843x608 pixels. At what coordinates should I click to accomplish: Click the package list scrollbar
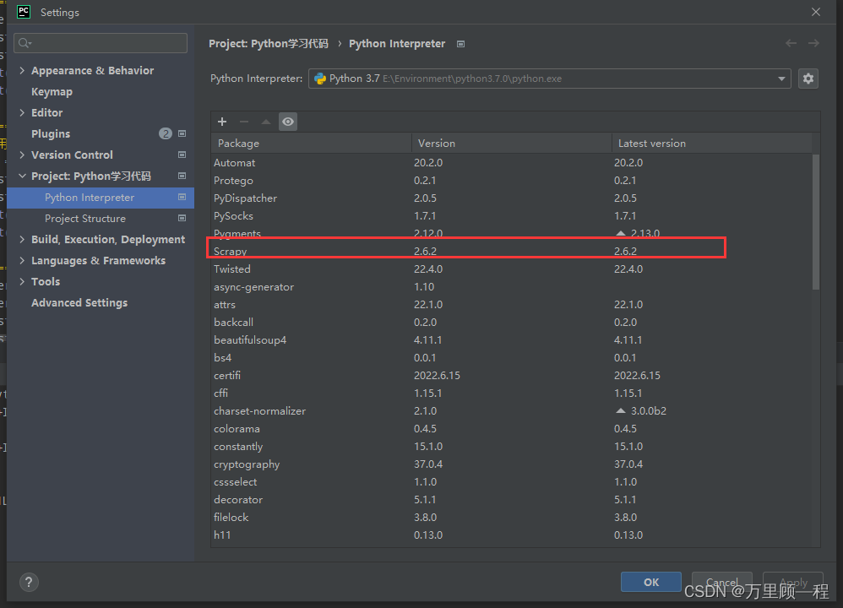(816, 221)
